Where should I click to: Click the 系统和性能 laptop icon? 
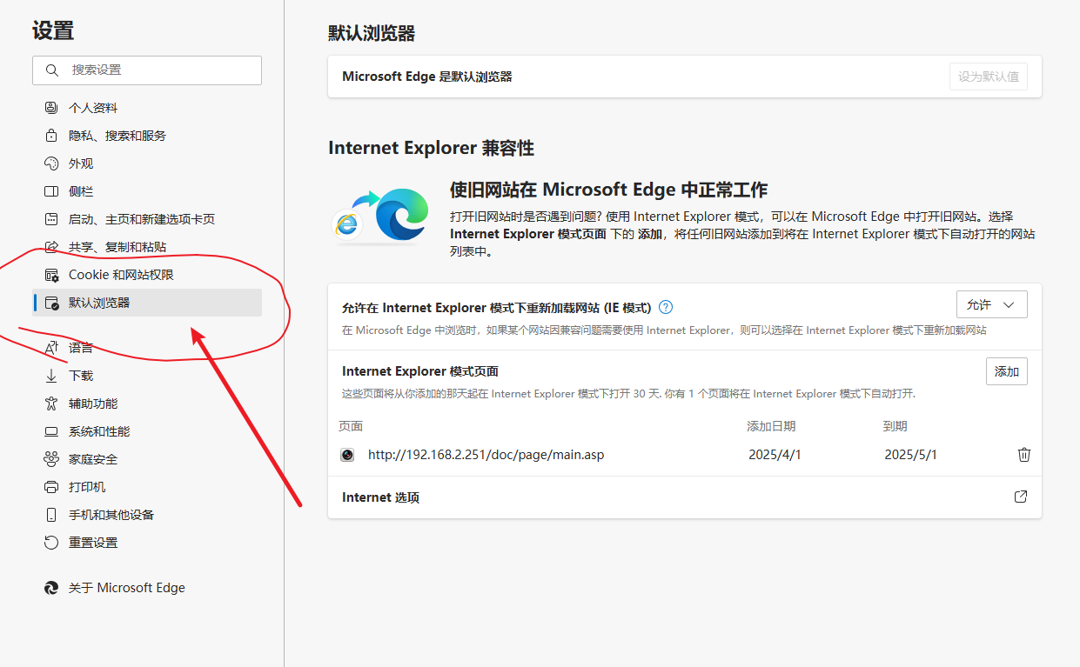[x=51, y=431]
